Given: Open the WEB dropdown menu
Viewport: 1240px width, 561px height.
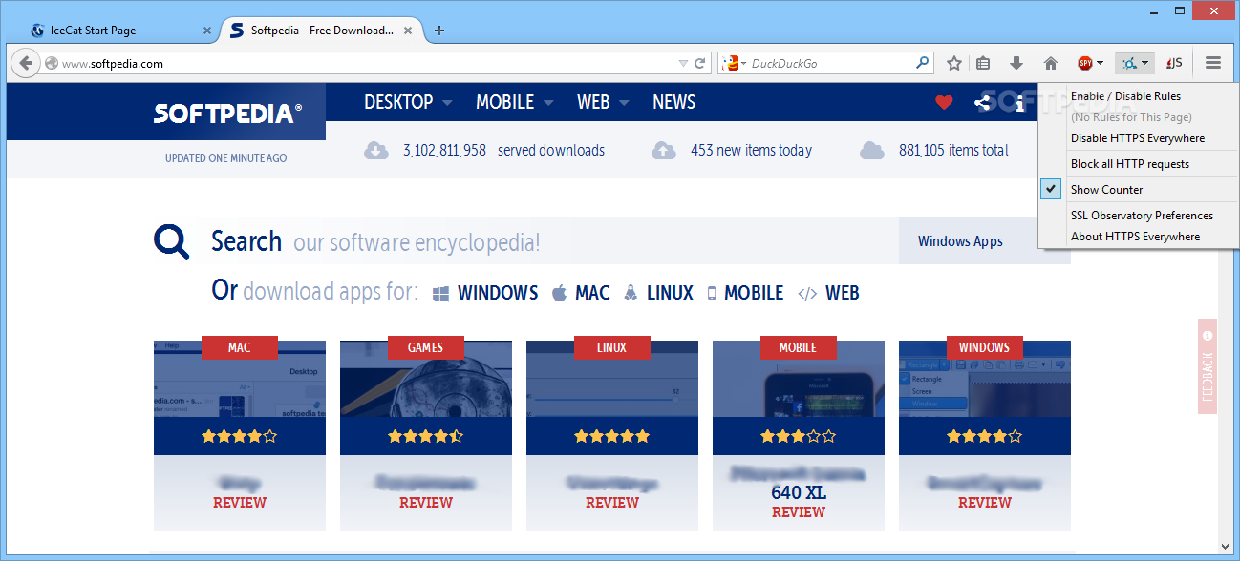Looking at the screenshot, I should 603,102.
